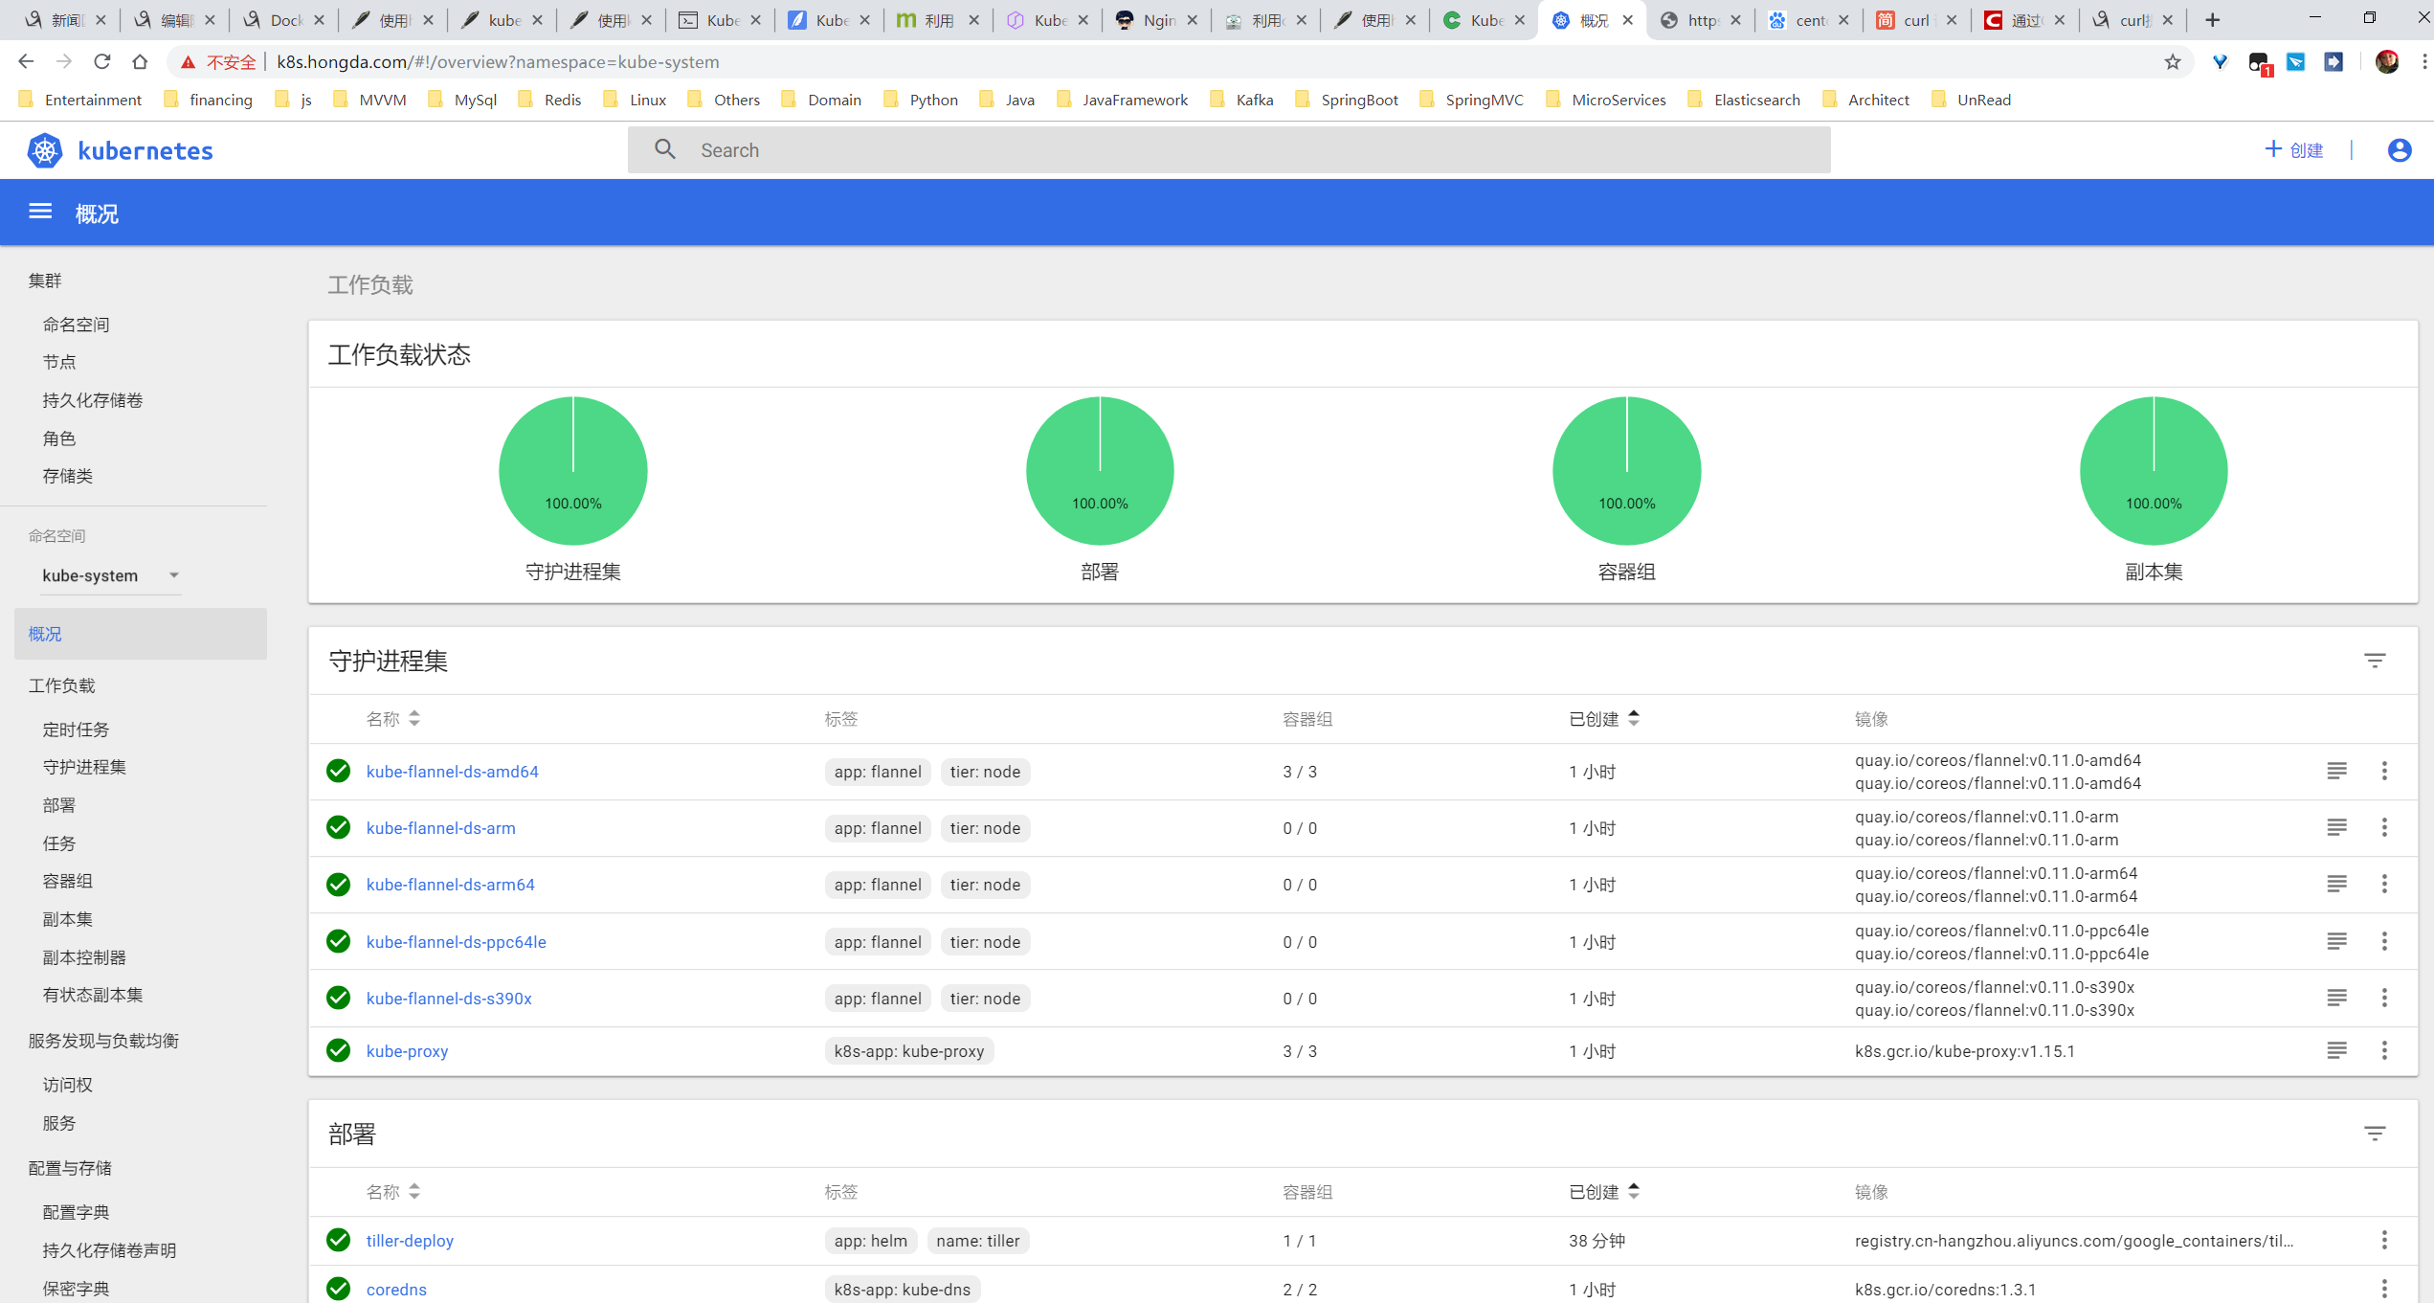Click the 部署 green pie chart
Image resolution: width=2434 pixels, height=1303 pixels.
(1100, 470)
